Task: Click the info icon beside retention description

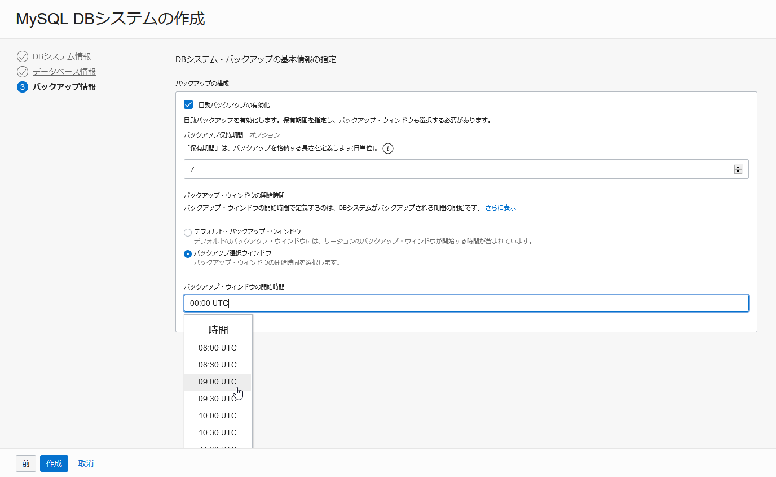Action: (x=388, y=148)
